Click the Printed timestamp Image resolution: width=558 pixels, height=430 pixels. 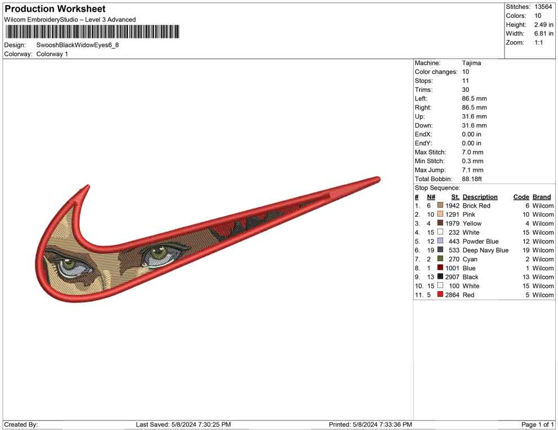(x=370, y=424)
